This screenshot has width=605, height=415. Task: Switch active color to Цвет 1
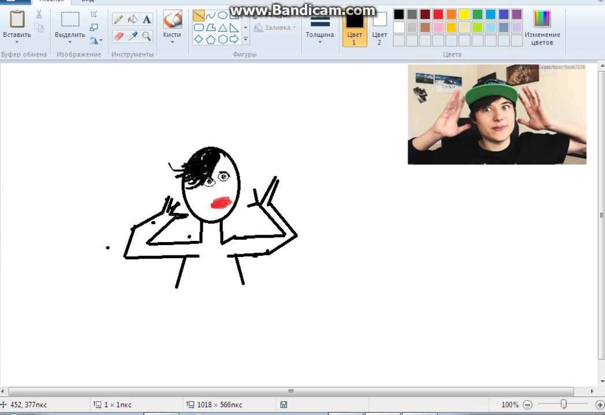coord(354,28)
